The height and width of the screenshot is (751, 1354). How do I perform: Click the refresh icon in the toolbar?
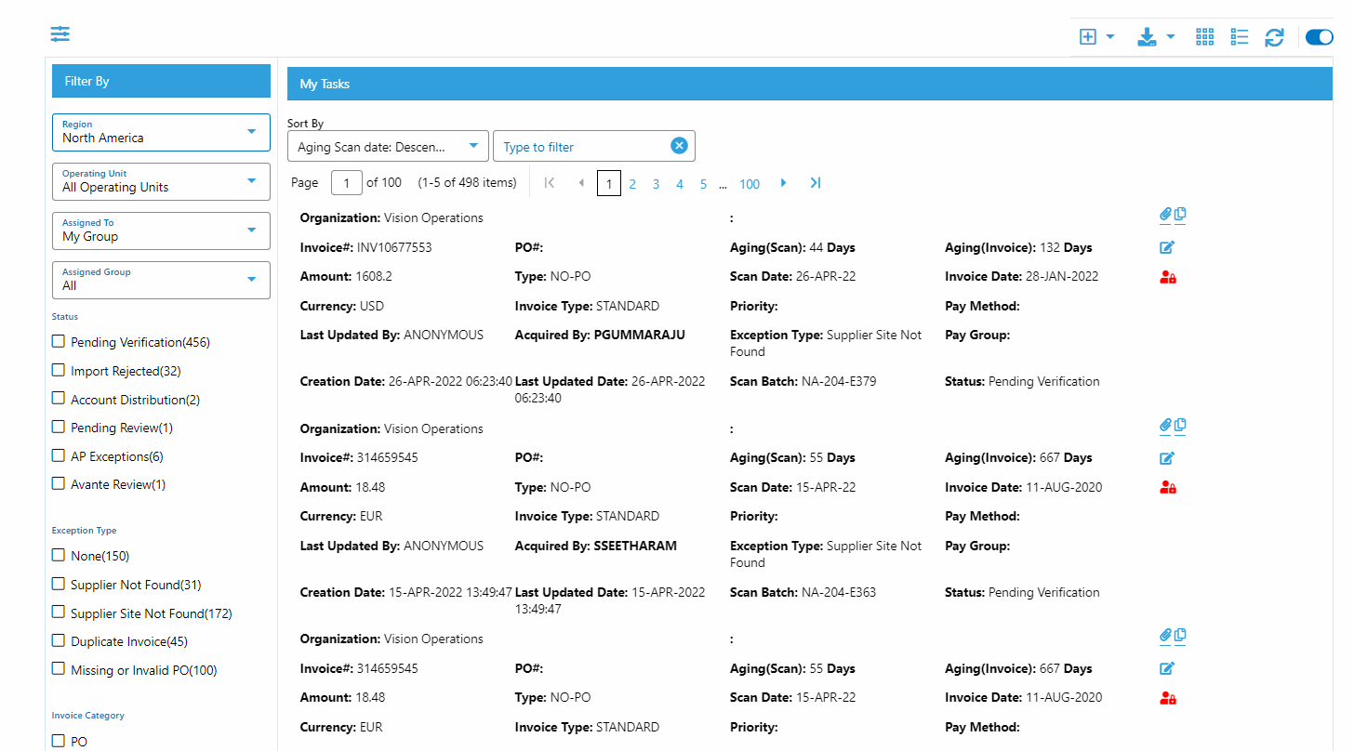coord(1274,37)
